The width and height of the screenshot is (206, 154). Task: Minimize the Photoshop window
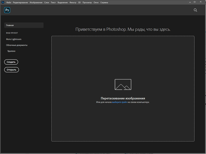point(190,2)
